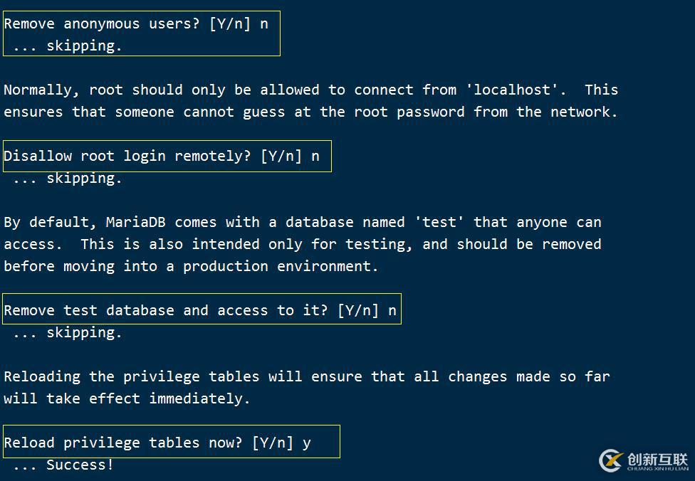Click the 'Disallow root login remotely?' prompt
This screenshot has width=695, height=481.
click(x=127, y=156)
